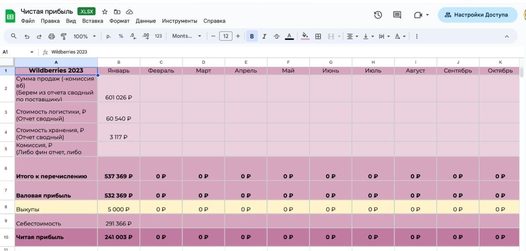
Task: Open the borders menu
Action: 318,36
